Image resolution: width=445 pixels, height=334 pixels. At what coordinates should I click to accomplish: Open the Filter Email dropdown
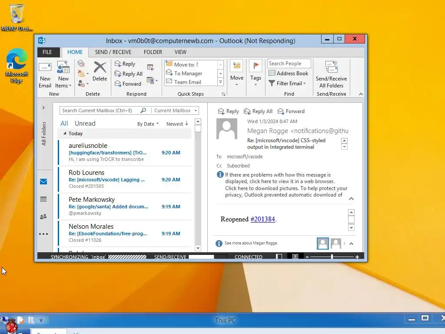tap(288, 83)
